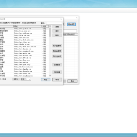Confirm with the 确定 button
Screen dimensions: 137x137
tap(45, 80)
